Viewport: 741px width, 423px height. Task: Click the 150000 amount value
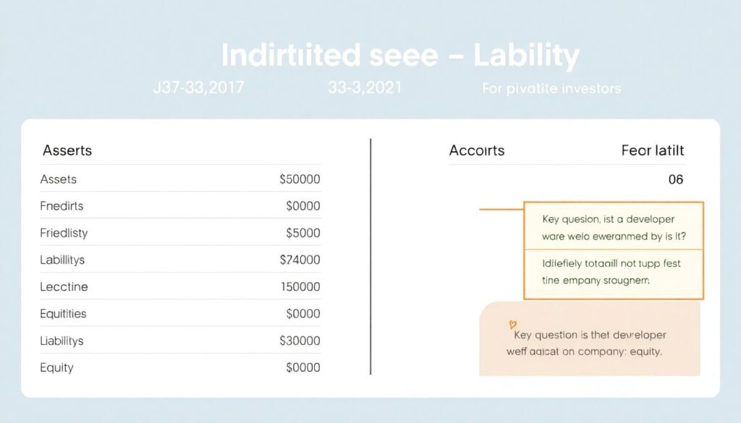click(x=300, y=286)
